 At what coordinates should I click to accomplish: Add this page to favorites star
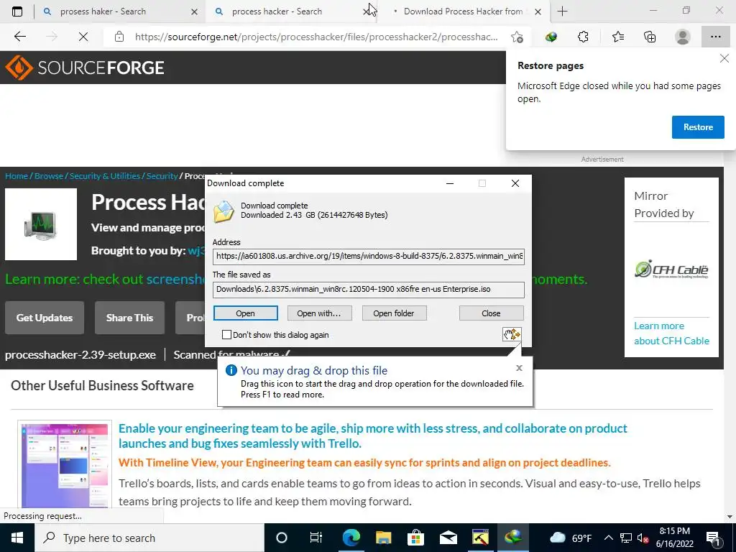(x=517, y=37)
